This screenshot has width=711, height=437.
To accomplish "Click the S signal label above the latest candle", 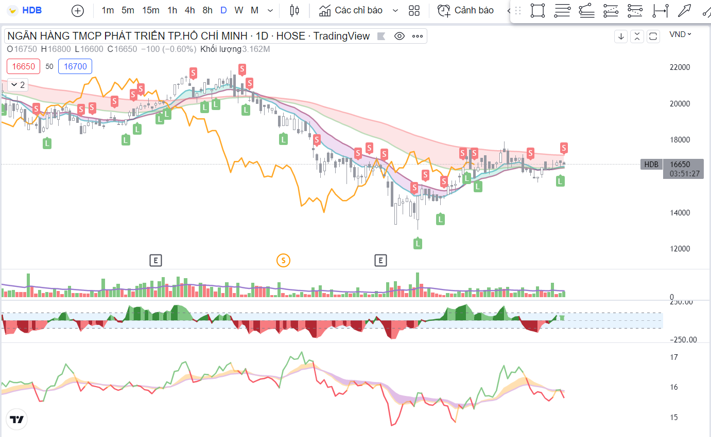I will [x=564, y=148].
